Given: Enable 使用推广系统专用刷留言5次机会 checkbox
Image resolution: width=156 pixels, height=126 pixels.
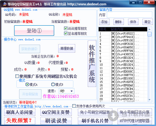Looking at the screenshot, I should 17,76.
